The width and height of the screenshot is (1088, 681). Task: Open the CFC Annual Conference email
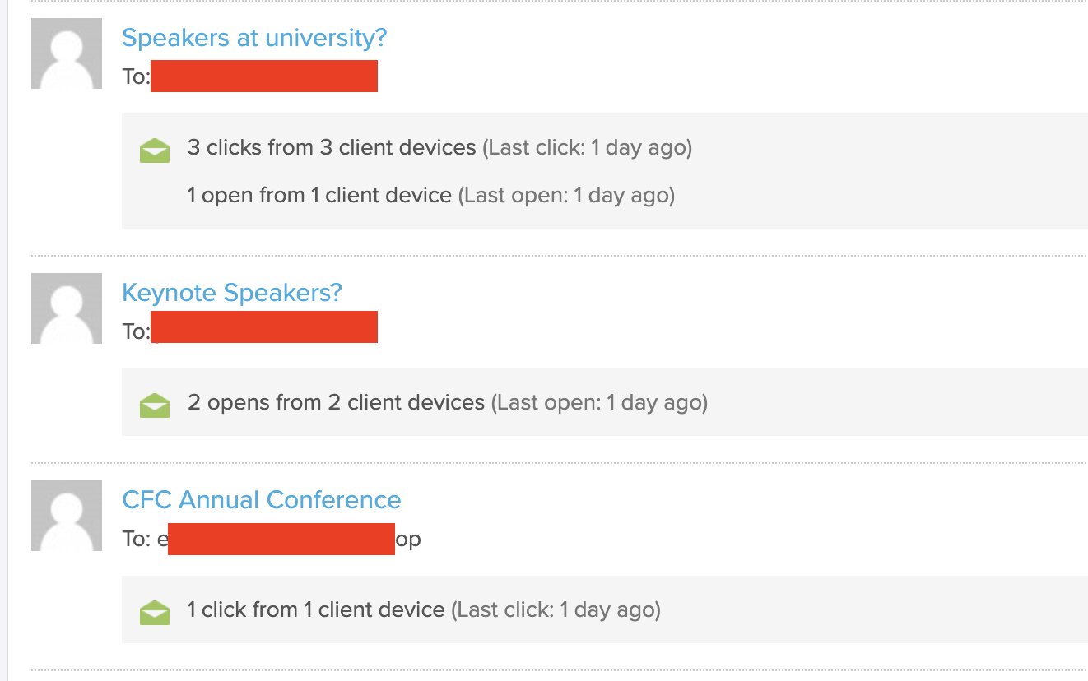[262, 500]
